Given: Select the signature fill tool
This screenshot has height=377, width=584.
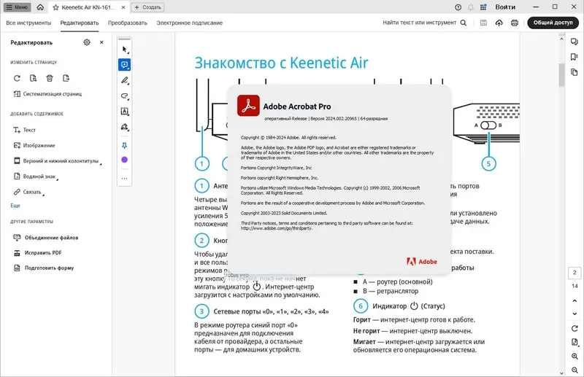Looking at the screenshot, I should click(124, 128).
